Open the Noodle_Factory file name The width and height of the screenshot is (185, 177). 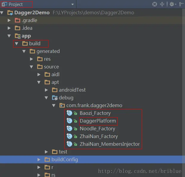coord(98,129)
